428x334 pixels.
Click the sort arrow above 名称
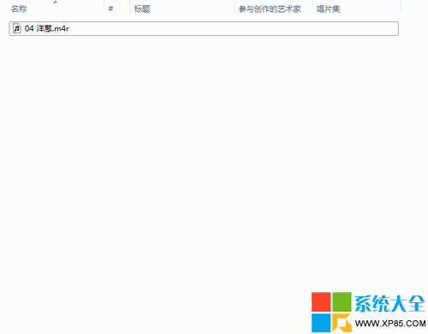point(56,2)
